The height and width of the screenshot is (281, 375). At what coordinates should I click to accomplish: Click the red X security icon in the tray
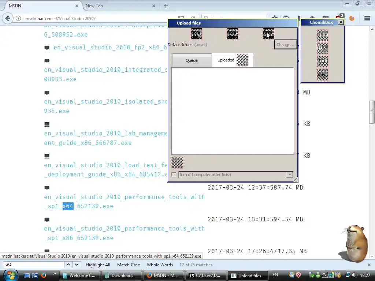pos(298,275)
